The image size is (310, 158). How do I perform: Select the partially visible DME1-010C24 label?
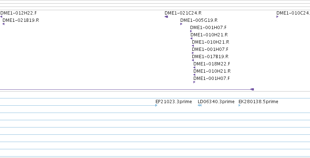pyautogui.click(x=293, y=13)
